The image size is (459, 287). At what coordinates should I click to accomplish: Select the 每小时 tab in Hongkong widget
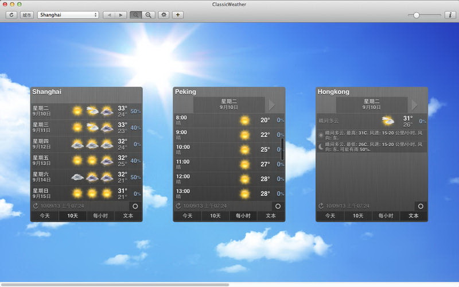tap(386, 216)
